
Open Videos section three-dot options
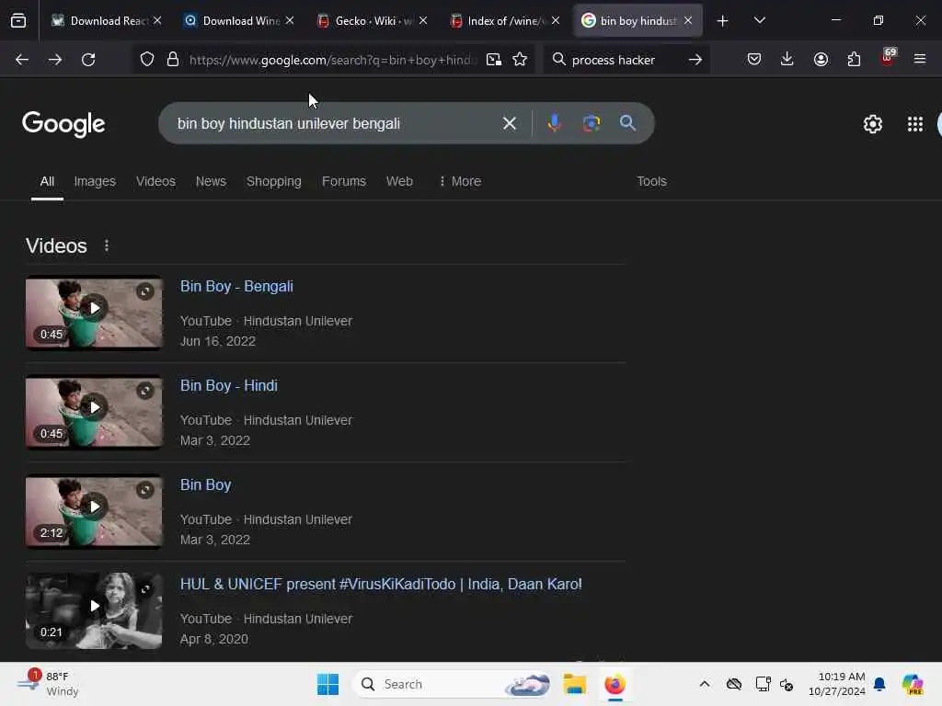point(107,245)
